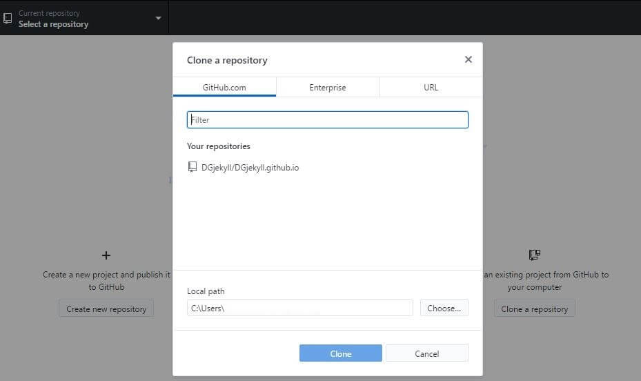This screenshot has width=641, height=381.
Task: Select the DGjekyll/DGjekyll.github.io repository
Action: tap(328, 167)
